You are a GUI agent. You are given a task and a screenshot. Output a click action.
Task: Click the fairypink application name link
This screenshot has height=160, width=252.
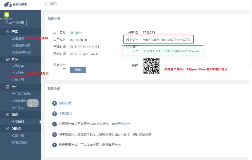tap(76, 33)
